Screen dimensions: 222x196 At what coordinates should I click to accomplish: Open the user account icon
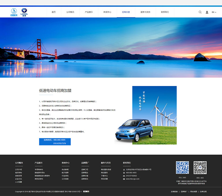pos(207,12)
